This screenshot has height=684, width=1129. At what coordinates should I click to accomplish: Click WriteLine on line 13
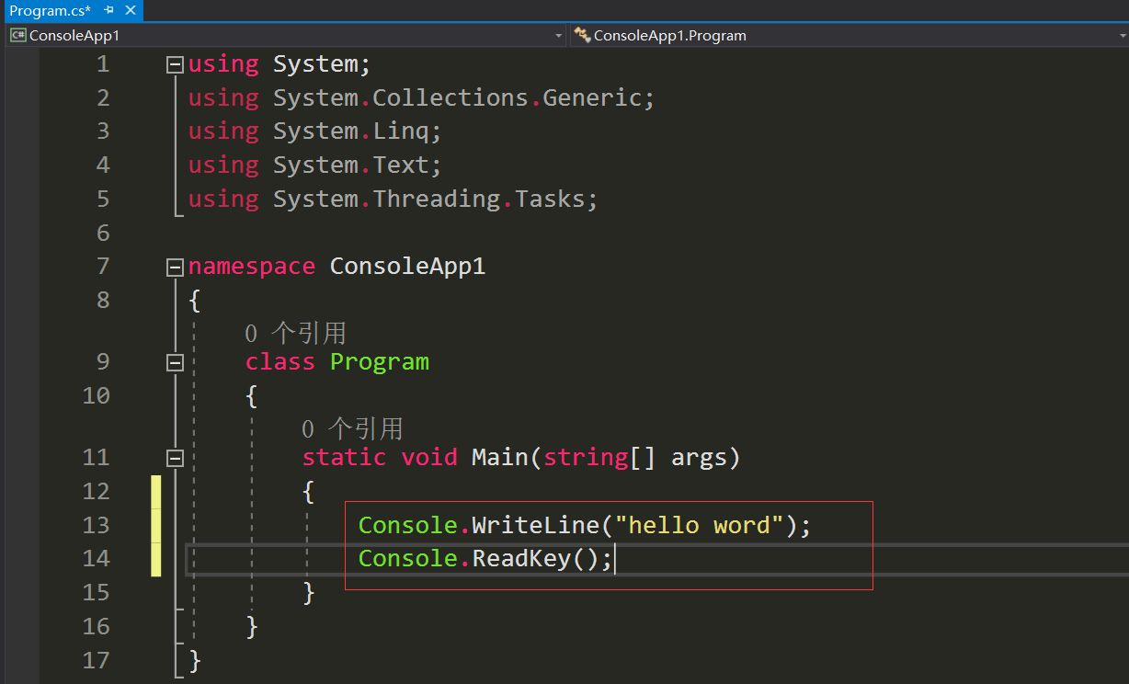pos(536,525)
